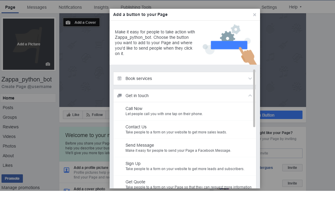Close the Add a button dialog
Image resolution: width=335 pixels, height=220 pixels.
coord(254,15)
